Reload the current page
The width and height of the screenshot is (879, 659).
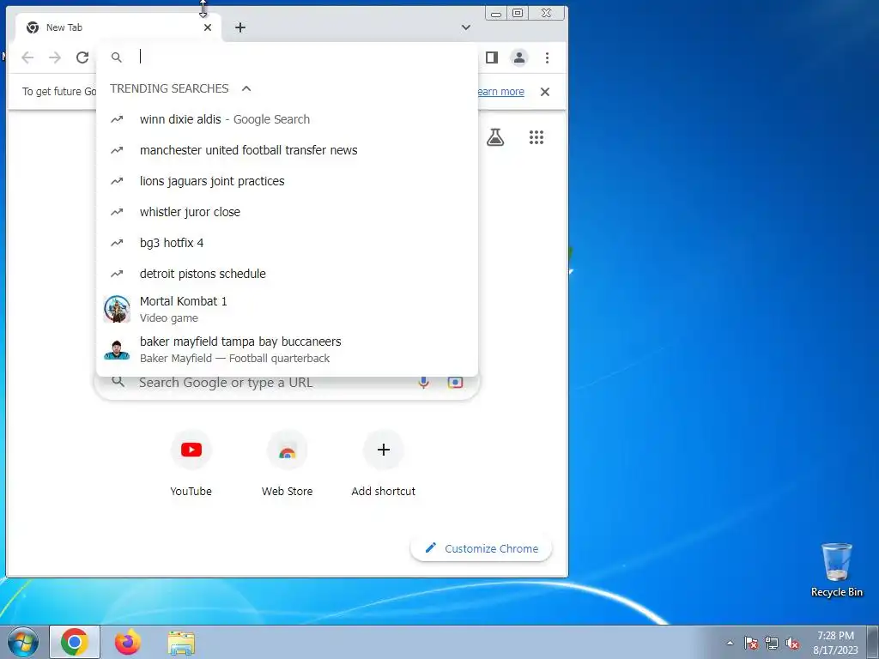(82, 57)
